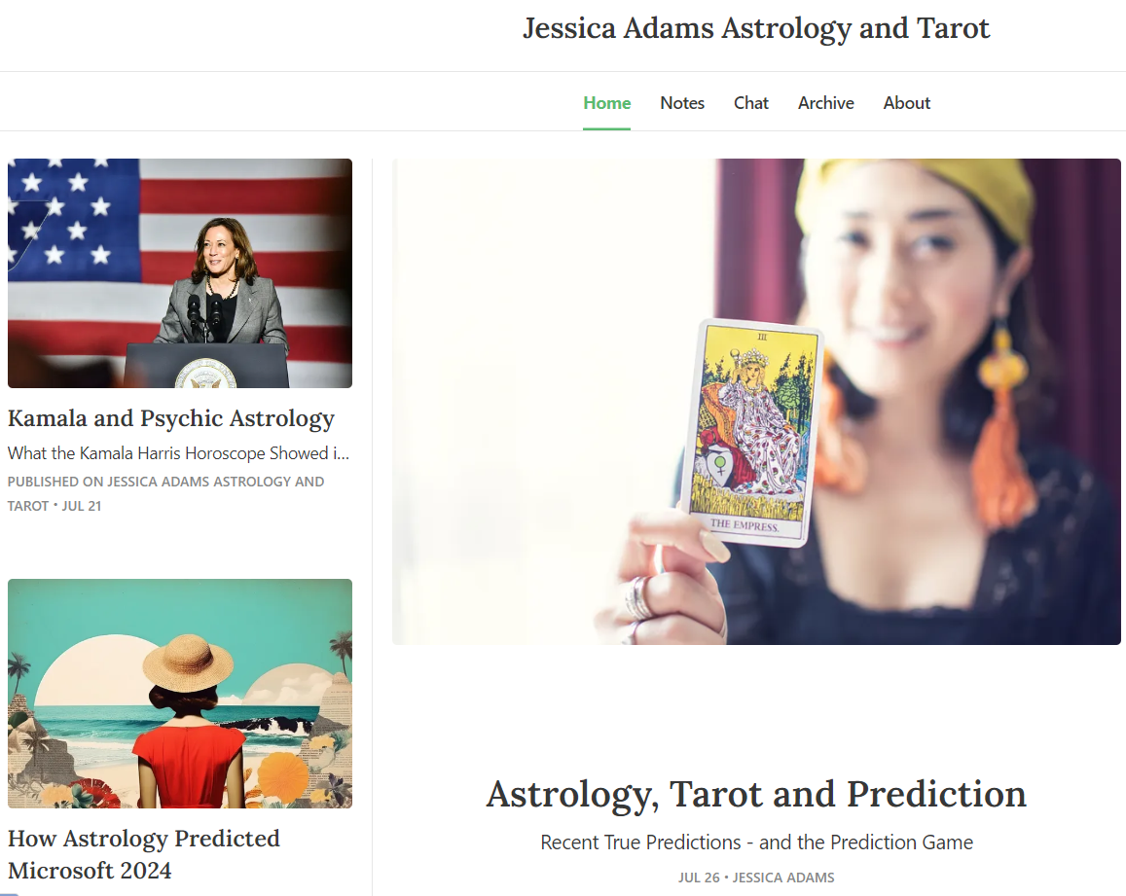Open the beach collage woman thumbnail
The image size is (1126, 896).
coord(180,694)
